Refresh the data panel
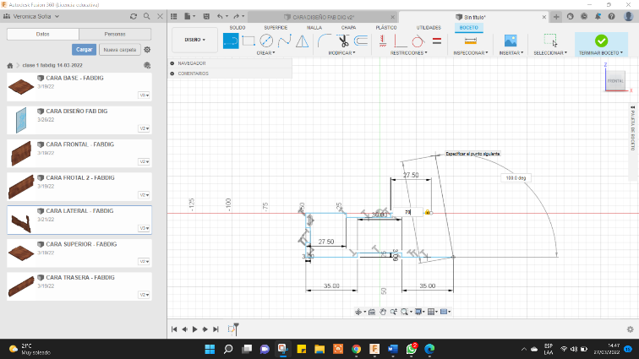The image size is (639, 359). click(134, 16)
